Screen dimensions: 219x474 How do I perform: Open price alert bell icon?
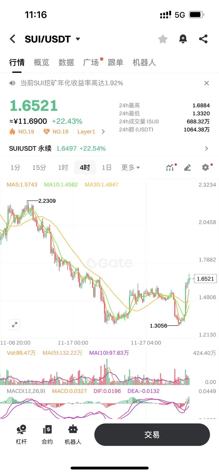[x=183, y=39]
